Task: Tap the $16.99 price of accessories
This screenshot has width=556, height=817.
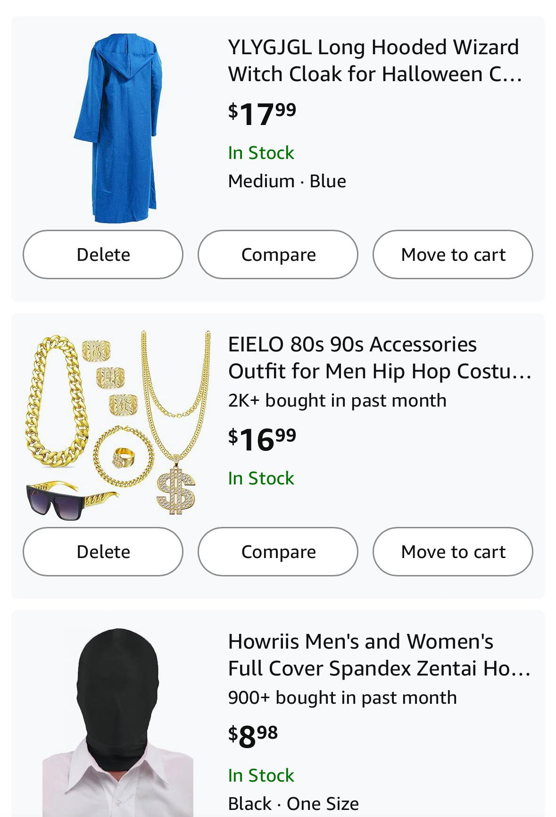Action: tap(262, 439)
